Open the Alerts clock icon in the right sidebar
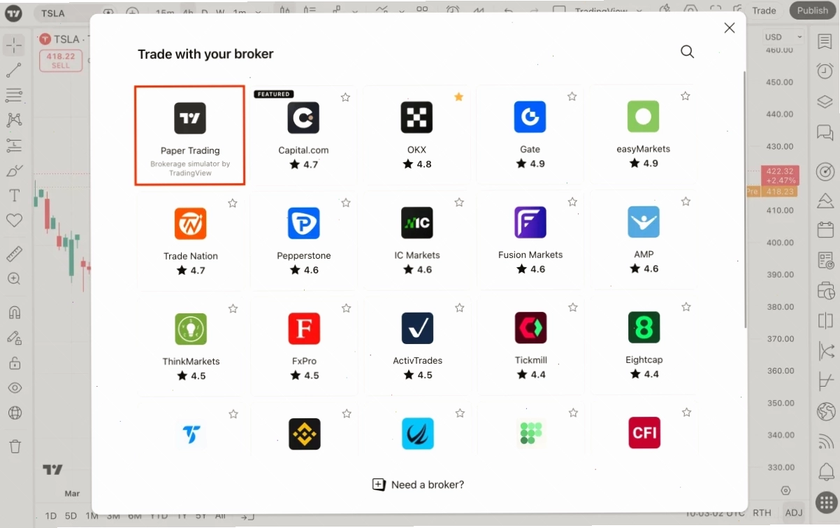 point(825,71)
